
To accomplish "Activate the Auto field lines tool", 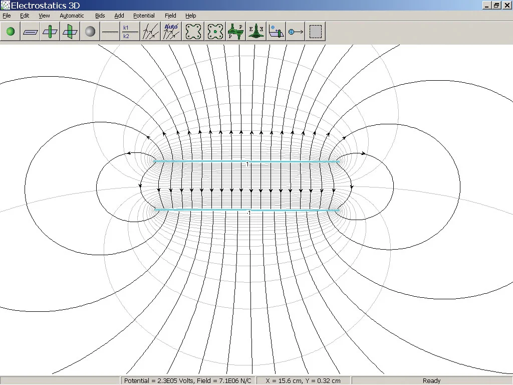I will pyautogui.click(x=170, y=31).
